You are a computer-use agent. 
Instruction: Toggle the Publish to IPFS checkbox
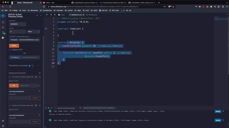click(10, 50)
